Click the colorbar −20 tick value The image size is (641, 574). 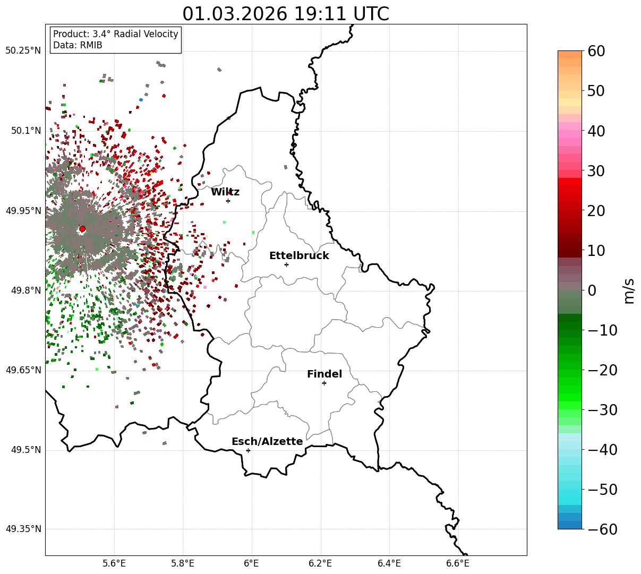pos(602,370)
